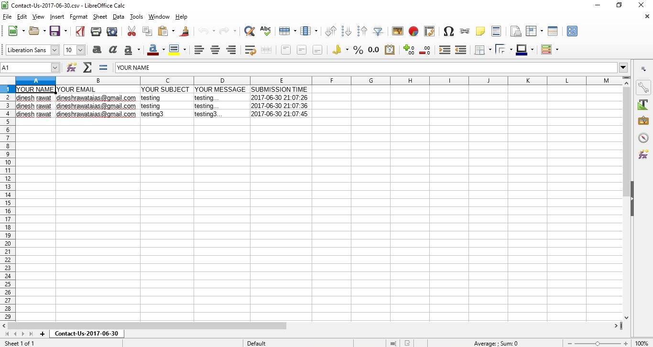Open the Function Wizard by the formula bar
This screenshot has width=653, height=347.
pos(72,67)
